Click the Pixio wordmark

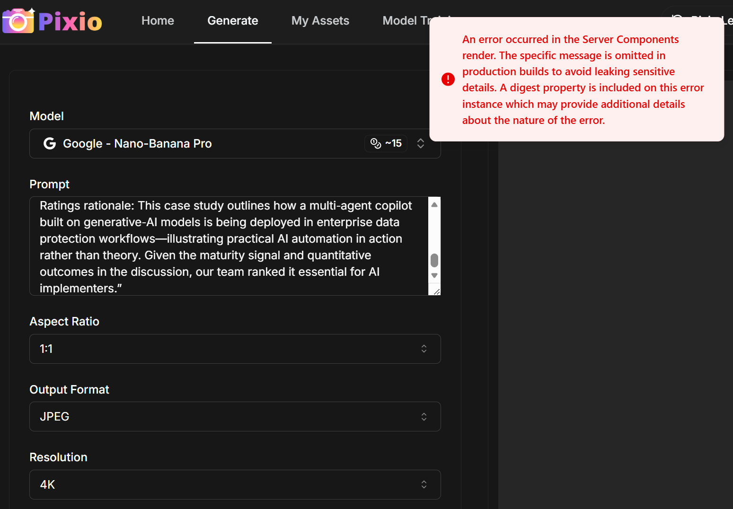click(70, 22)
